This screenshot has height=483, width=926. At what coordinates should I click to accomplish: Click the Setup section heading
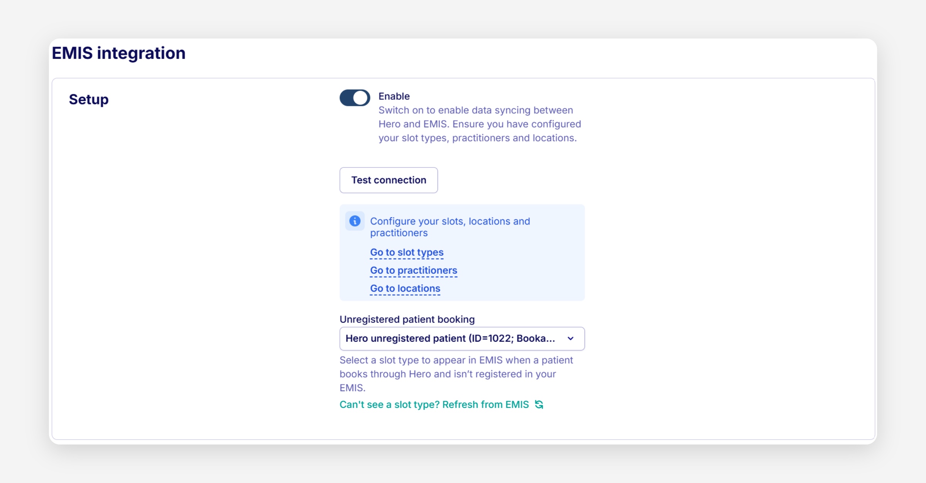pyautogui.click(x=89, y=99)
